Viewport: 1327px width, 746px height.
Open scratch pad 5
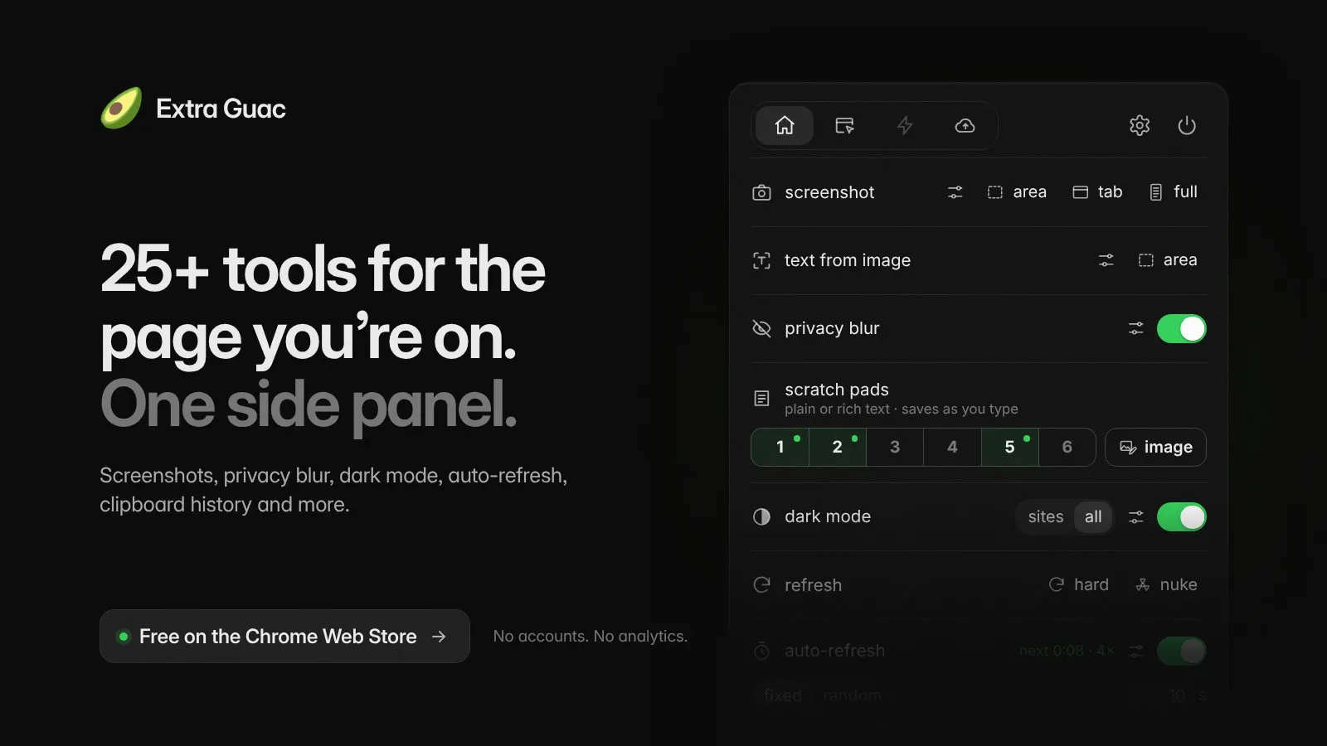click(x=1010, y=447)
